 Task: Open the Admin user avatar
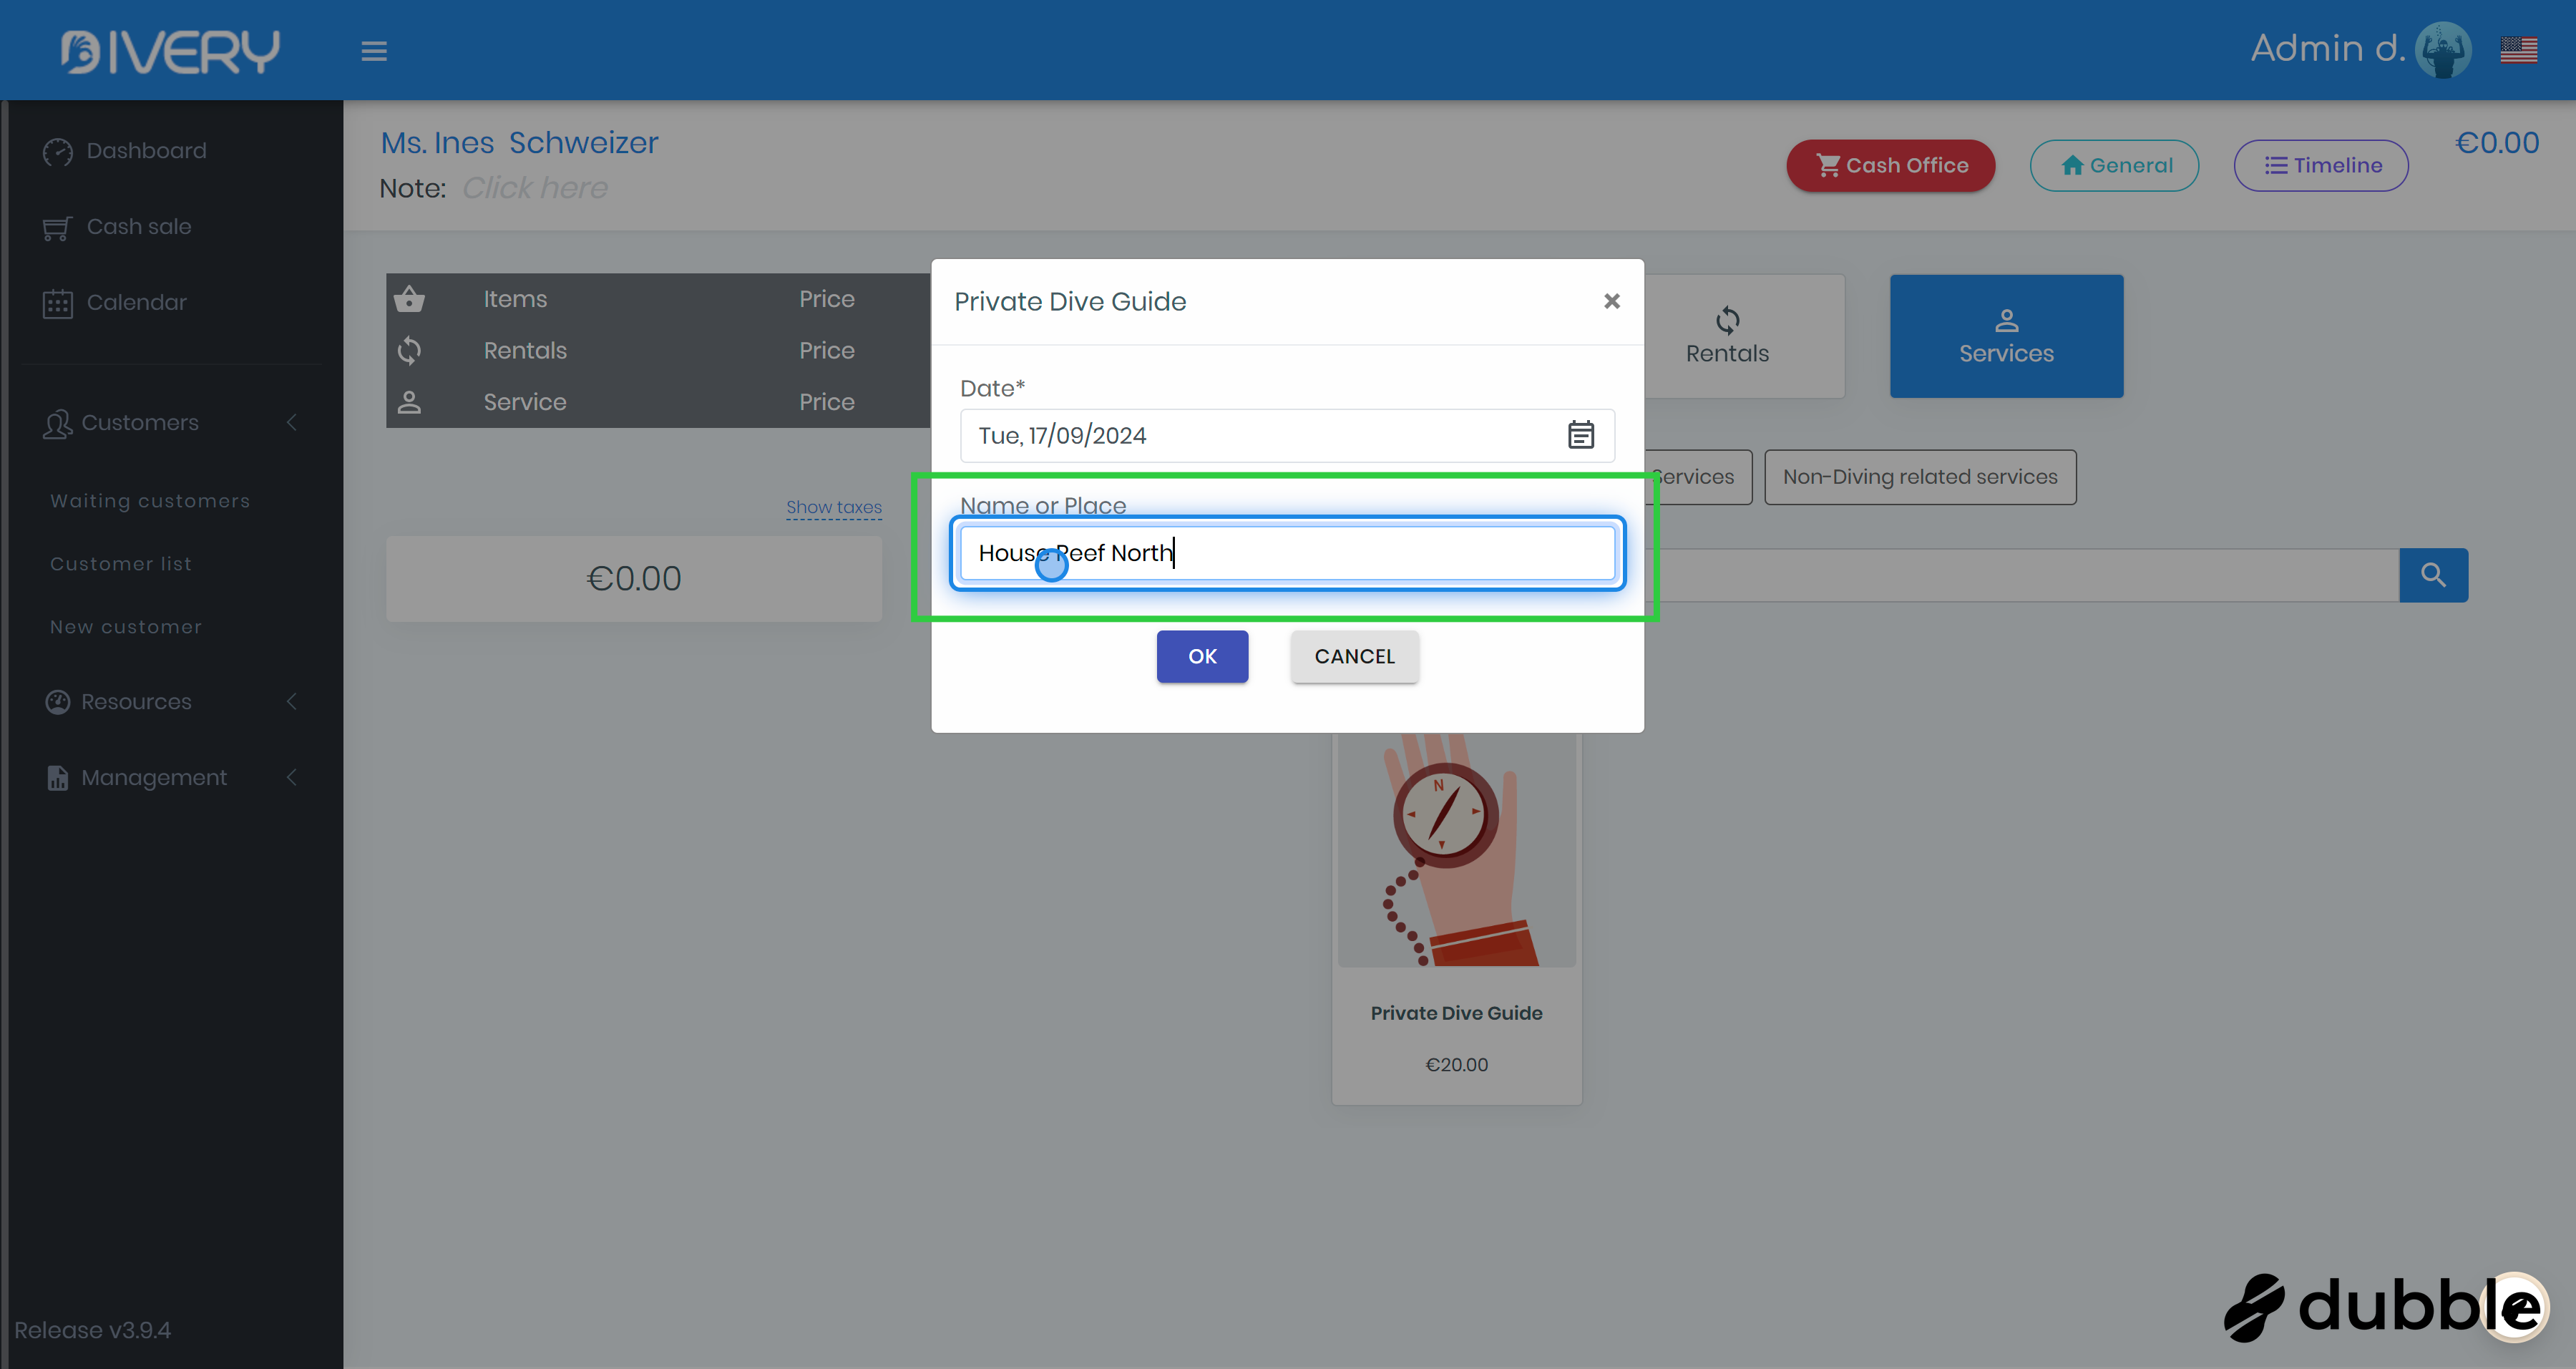pos(2443,49)
